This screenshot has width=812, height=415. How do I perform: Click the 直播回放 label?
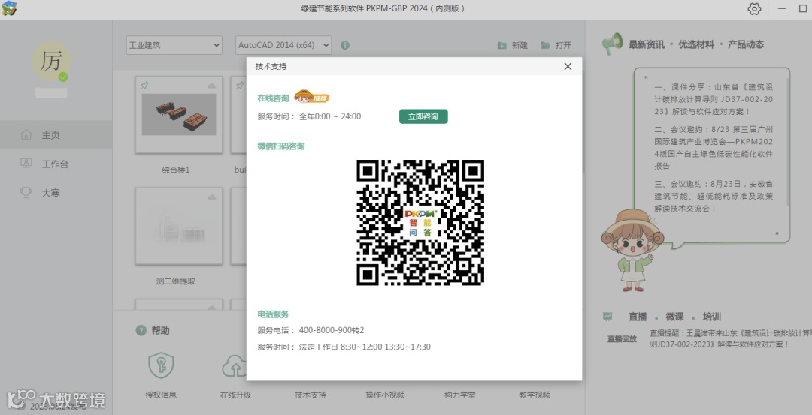pos(622,339)
